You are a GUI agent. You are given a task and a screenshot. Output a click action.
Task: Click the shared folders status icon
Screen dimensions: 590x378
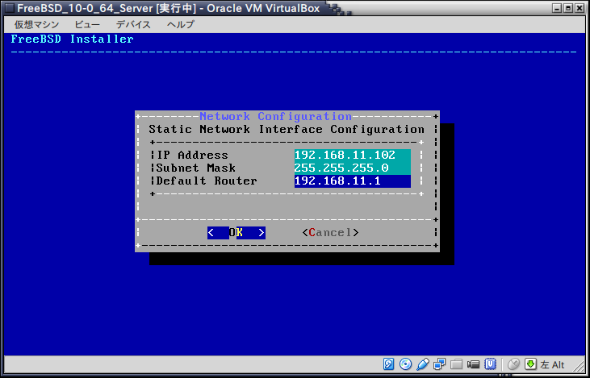point(457,363)
